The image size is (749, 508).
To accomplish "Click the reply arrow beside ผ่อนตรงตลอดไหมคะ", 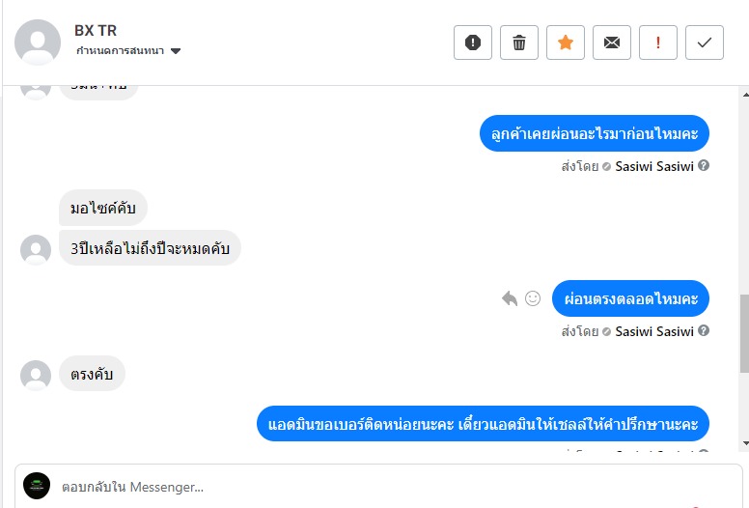I will click(510, 298).
